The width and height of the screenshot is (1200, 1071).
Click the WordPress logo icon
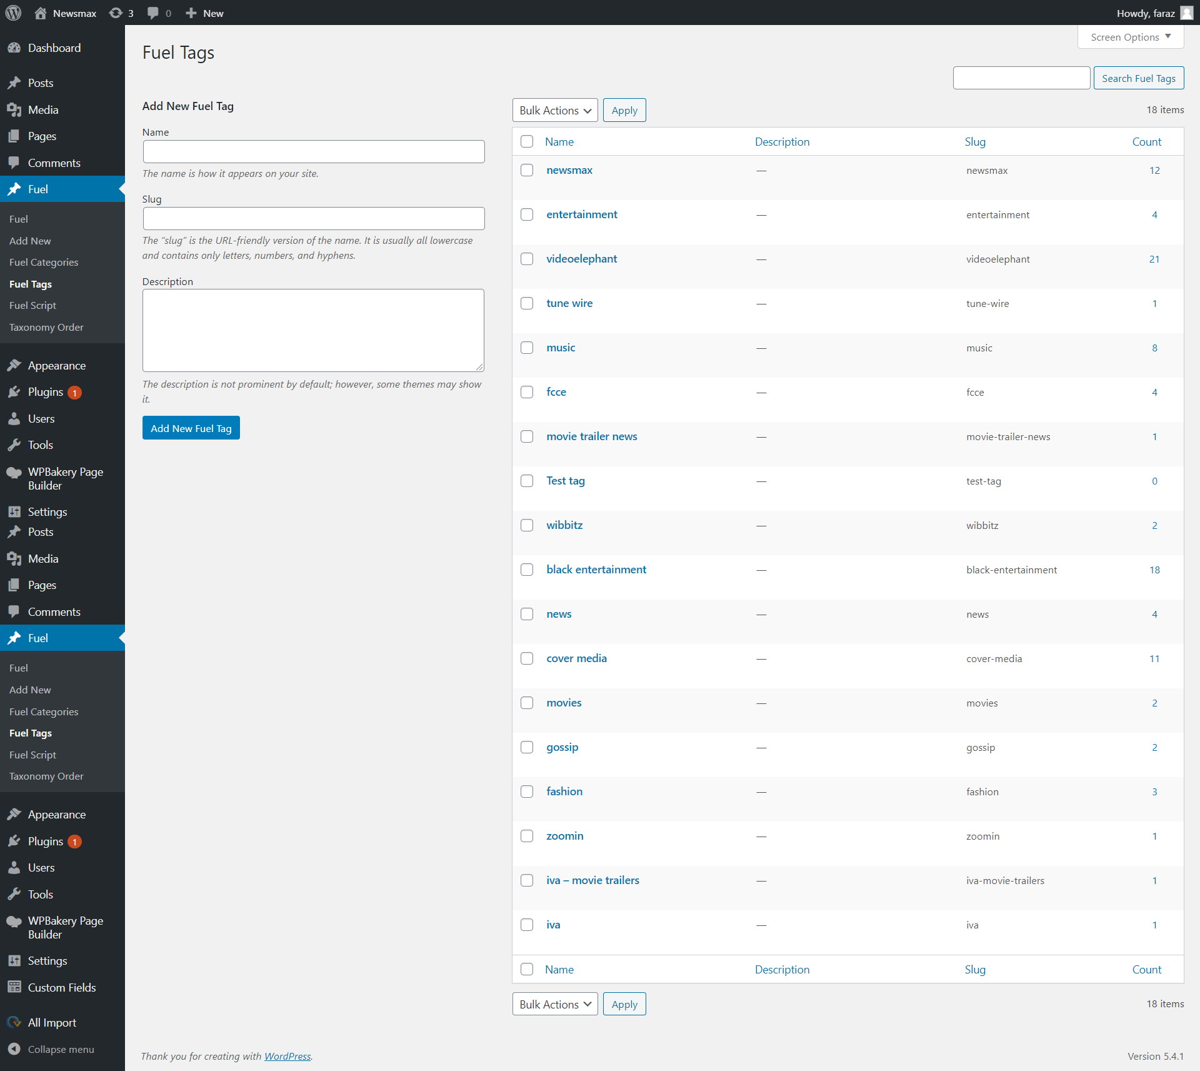(x=13, y=13)
